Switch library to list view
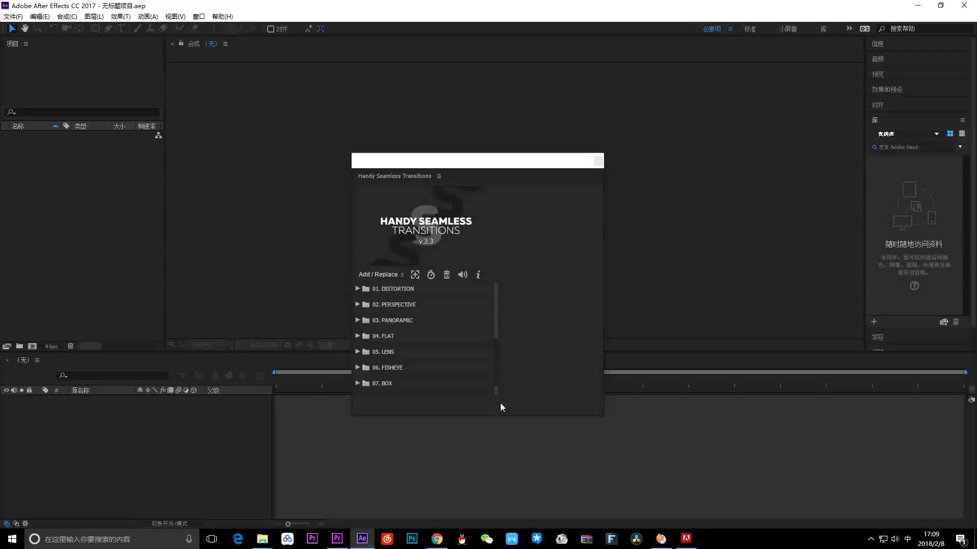 (x=962, y=134)
